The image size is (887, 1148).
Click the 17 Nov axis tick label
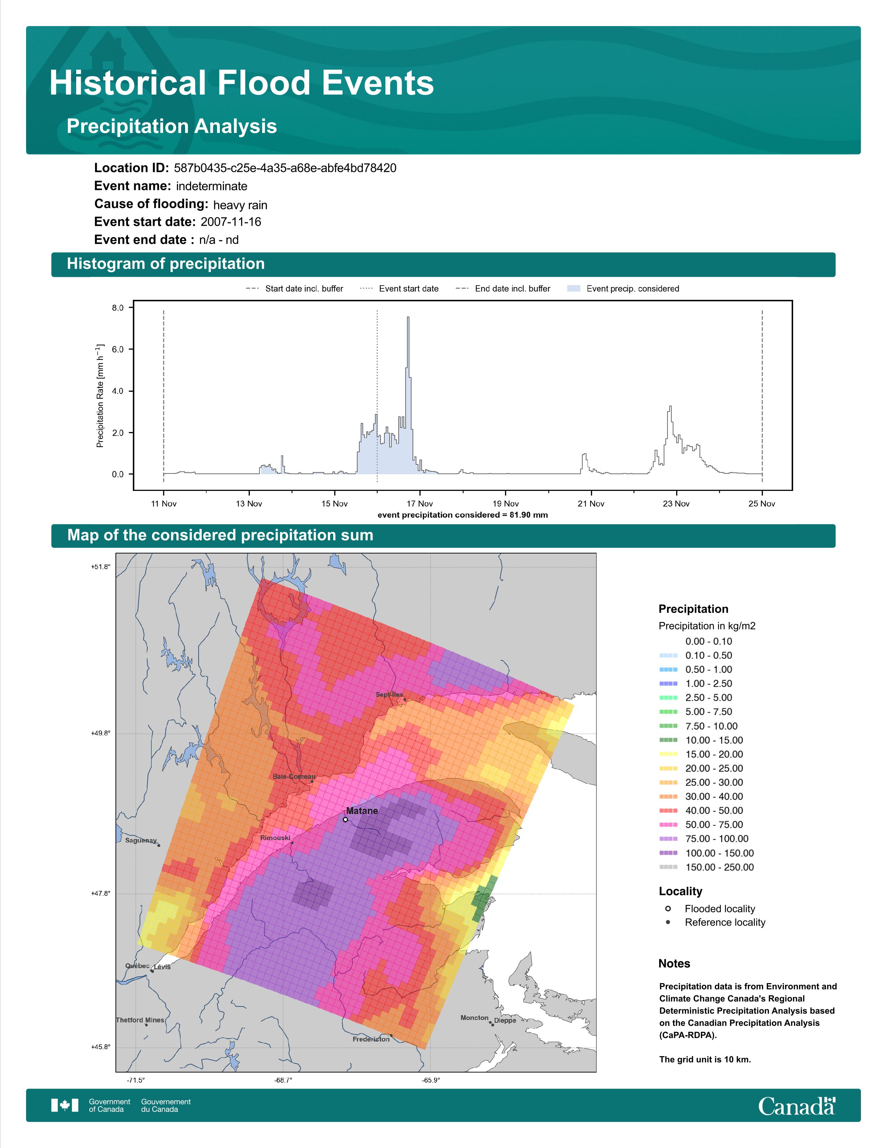click(x=420, y=504)
